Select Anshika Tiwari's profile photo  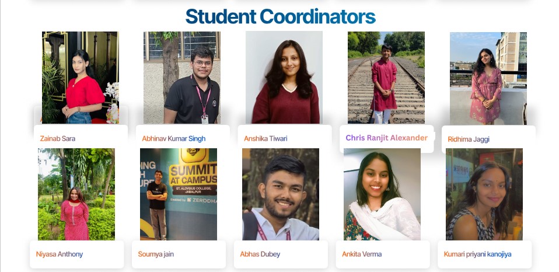pyautogui.click(x=284, y=78)
